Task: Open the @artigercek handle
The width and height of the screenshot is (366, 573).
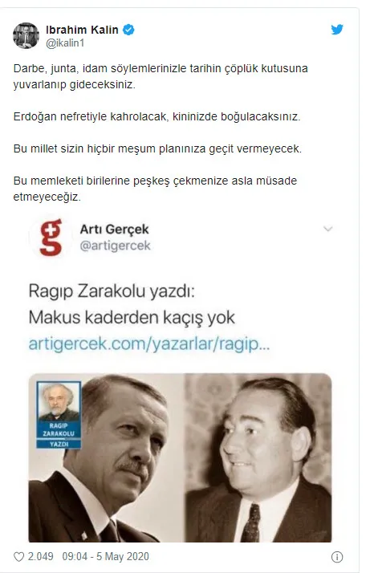Action: coord(115,246)
